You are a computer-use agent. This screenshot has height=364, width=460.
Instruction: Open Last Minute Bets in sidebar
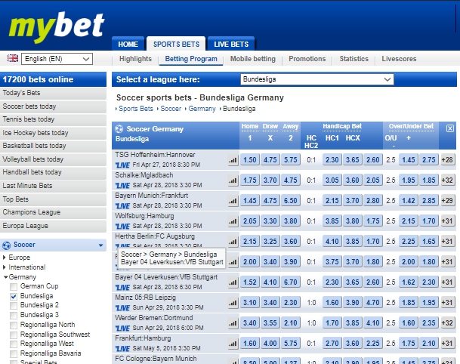tap(53, 186)
